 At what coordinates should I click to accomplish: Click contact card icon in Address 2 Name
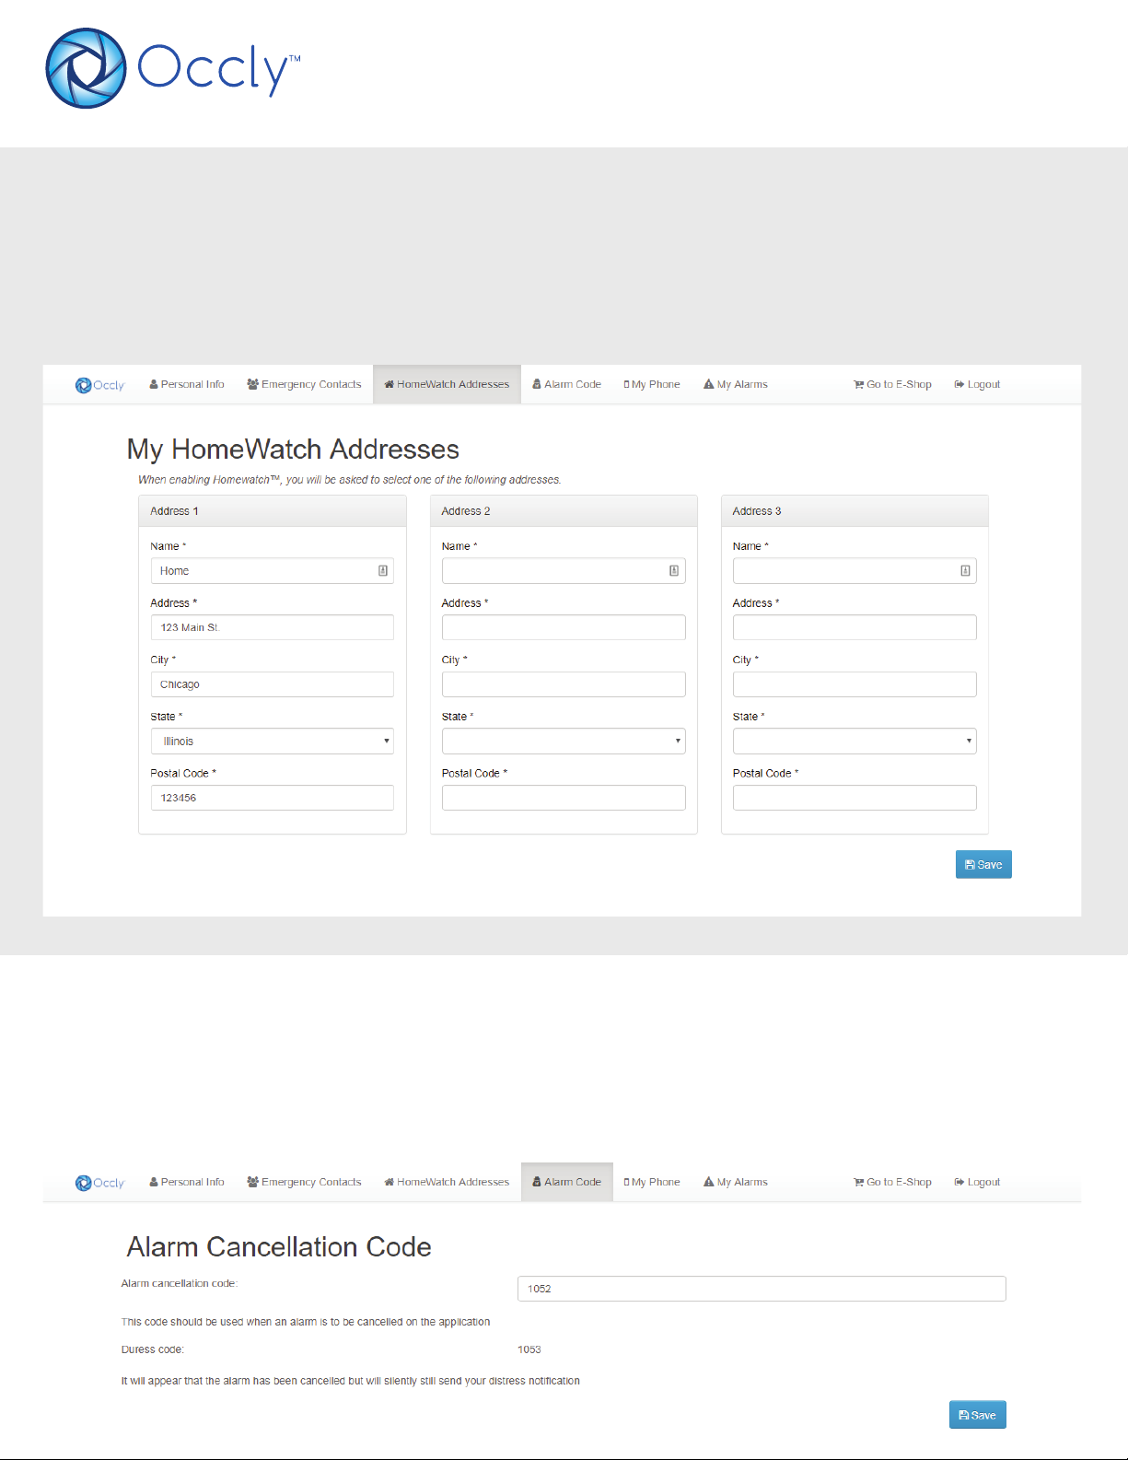pyautogui.click(x=674, y=571)
